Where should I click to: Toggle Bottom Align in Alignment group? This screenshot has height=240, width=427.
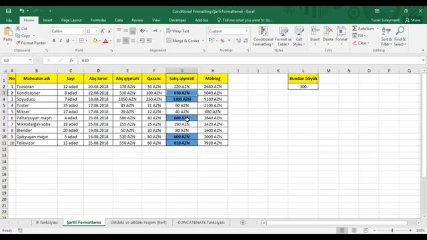(133, 31)
